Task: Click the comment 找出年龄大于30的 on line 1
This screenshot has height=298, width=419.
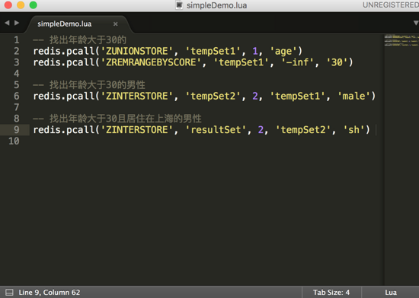Action: pos(80,40)
